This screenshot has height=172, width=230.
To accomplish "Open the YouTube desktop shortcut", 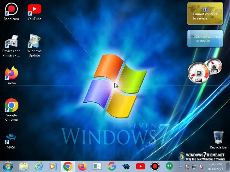I will (34, 12).
